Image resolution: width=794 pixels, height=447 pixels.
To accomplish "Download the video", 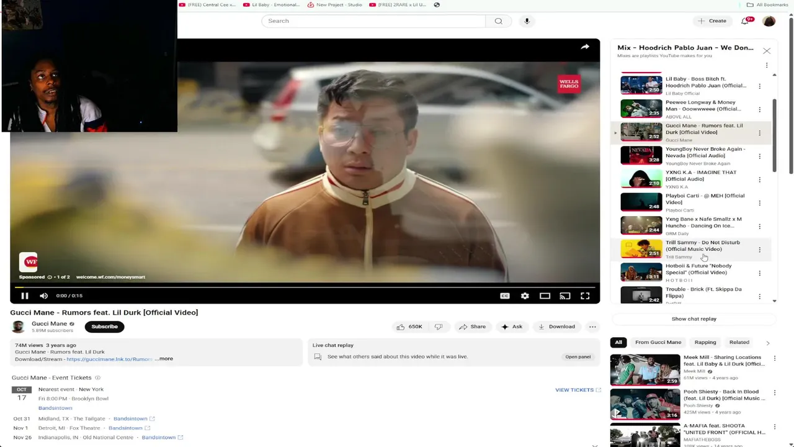I will pos(556,327).
